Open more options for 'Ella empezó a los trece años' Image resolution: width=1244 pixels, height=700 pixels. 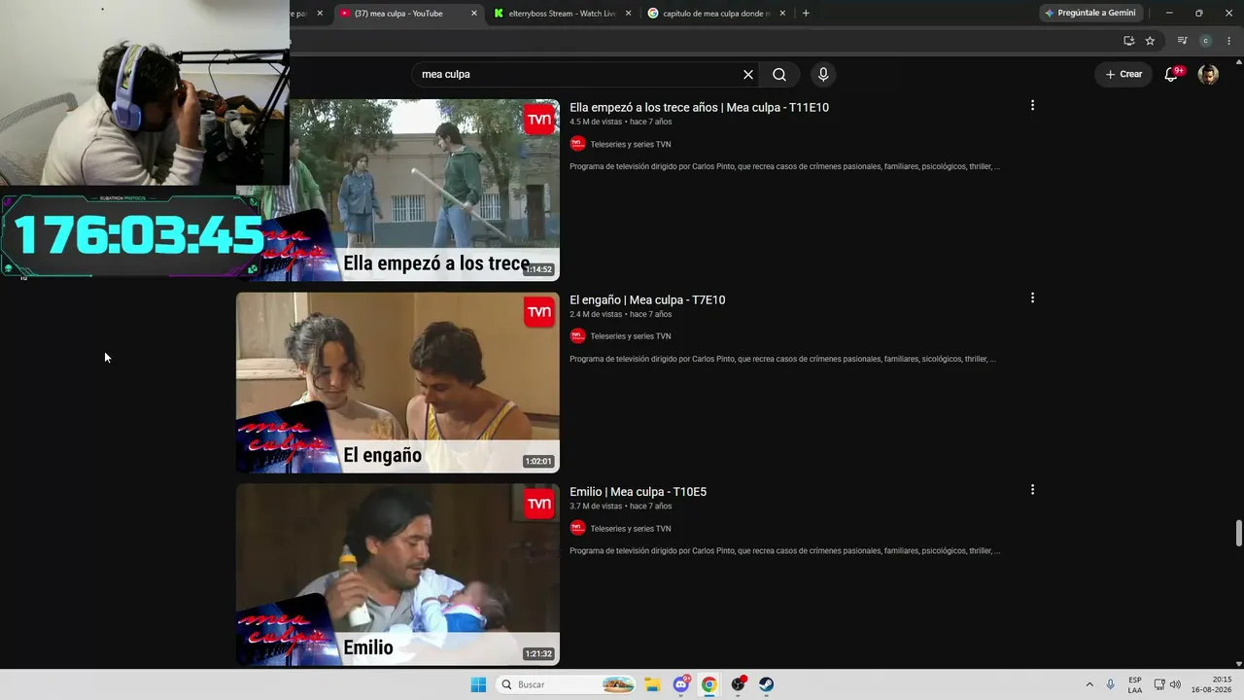point(1032,105)
